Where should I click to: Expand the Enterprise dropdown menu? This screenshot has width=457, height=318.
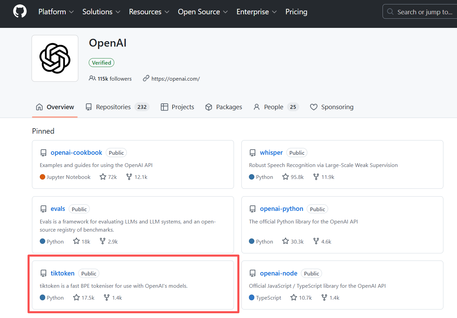tap(257, 12)
